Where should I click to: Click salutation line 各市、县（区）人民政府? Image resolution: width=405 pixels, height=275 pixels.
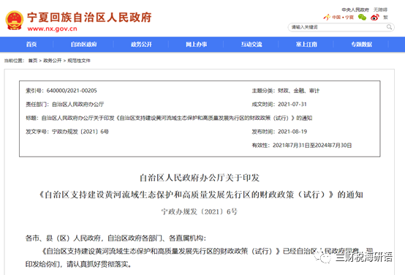(116, 238)
